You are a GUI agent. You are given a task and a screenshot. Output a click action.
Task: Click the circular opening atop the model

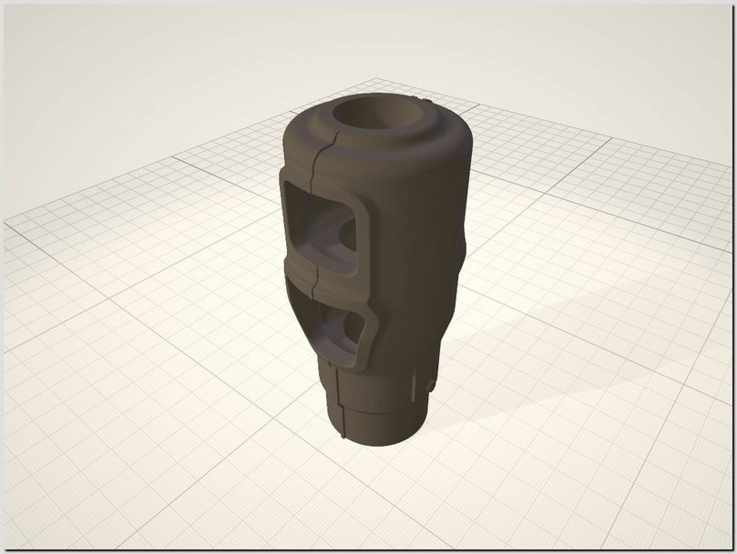click(377, 113)
